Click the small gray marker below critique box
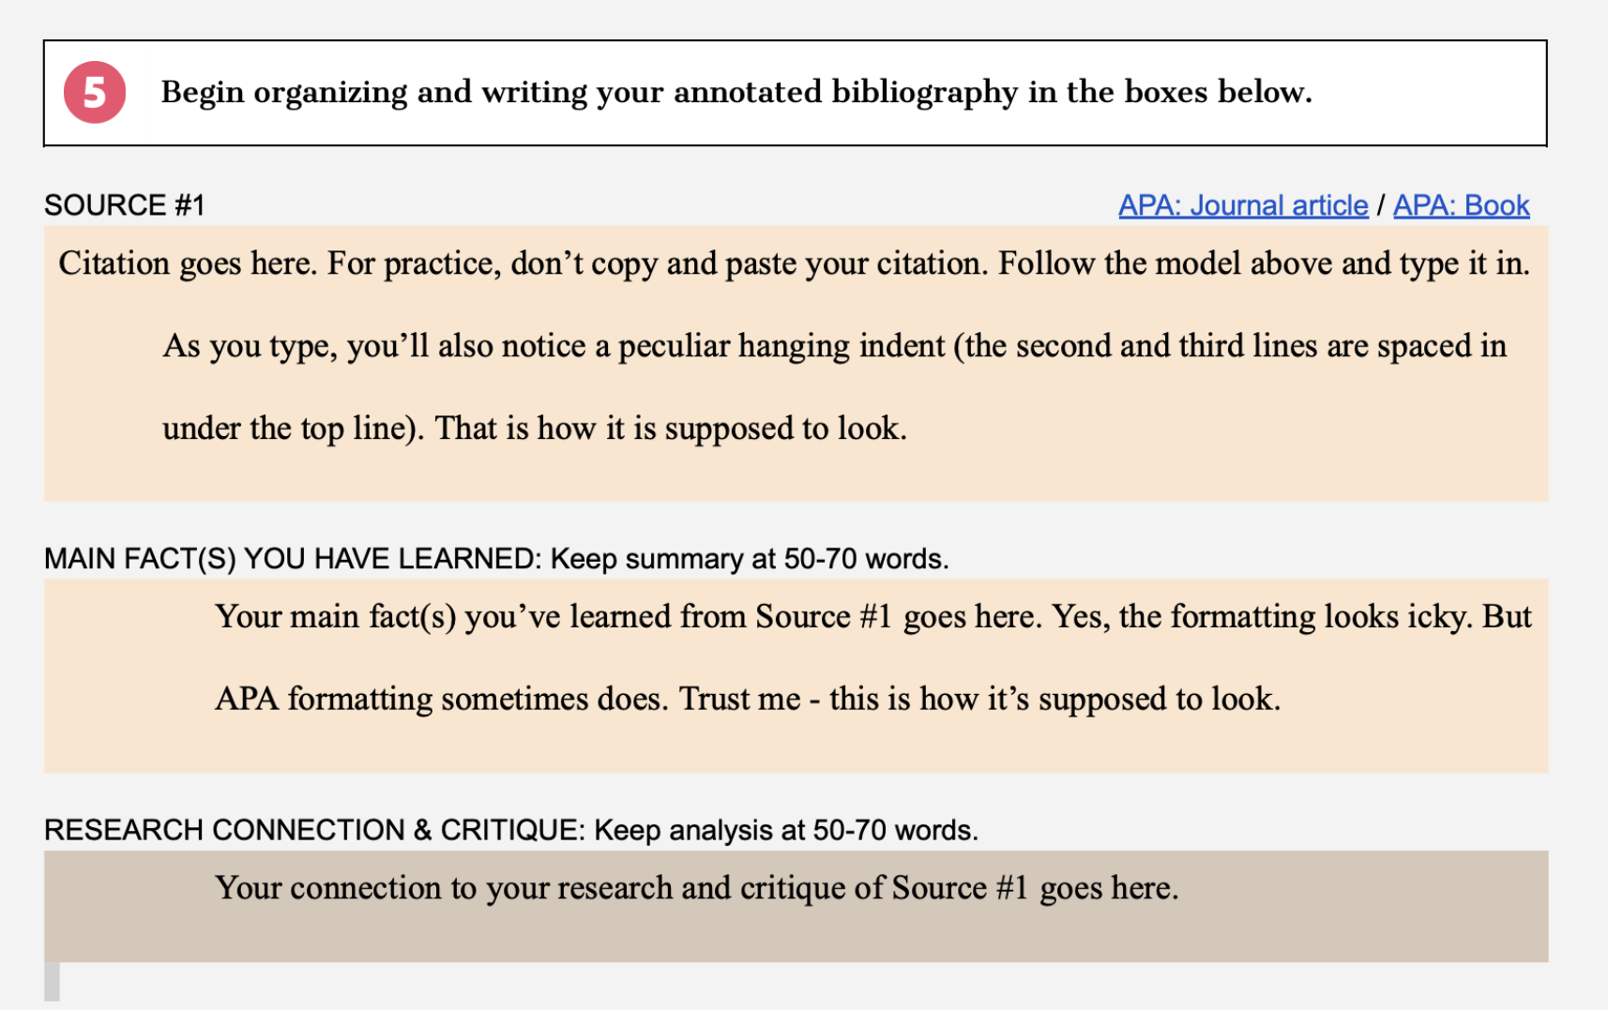Screen dimensions: 1608x1010 pos(52,981)
